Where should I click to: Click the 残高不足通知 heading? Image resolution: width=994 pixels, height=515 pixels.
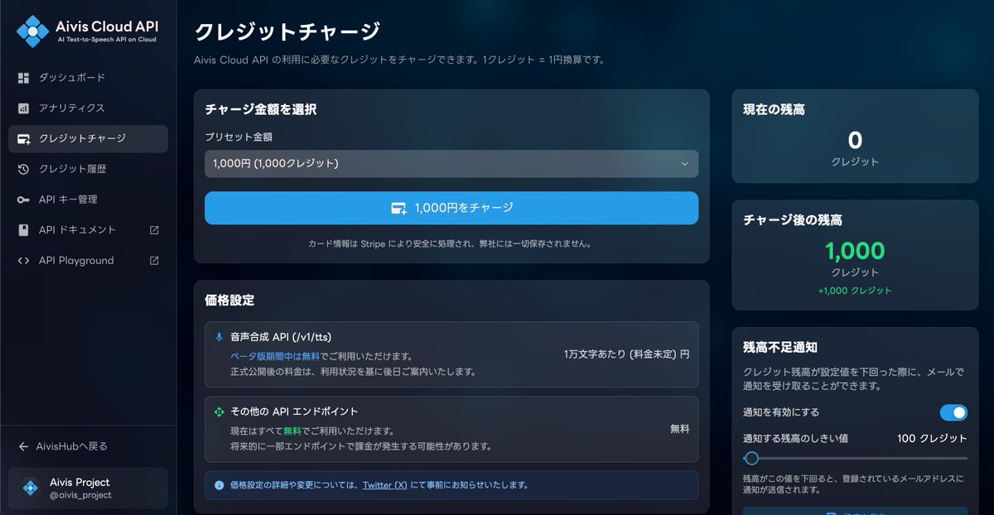(x=780, y=348)
